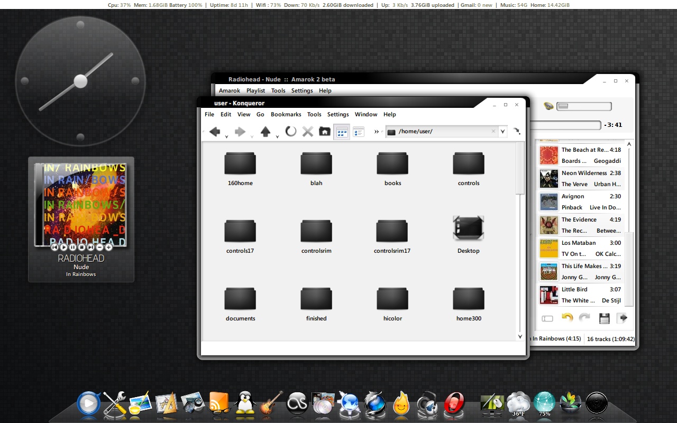The height and width of the screenshot is (423, 677).
Task: Switch Konqueror to detailed list view
Action: pyautogui.click(x=359, y=132)
